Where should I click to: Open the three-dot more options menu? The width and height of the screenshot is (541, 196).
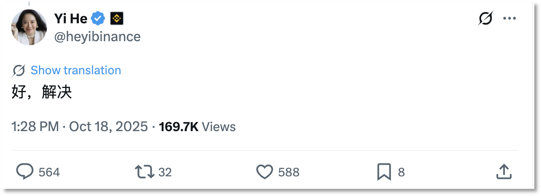click(x=510, y=18)
